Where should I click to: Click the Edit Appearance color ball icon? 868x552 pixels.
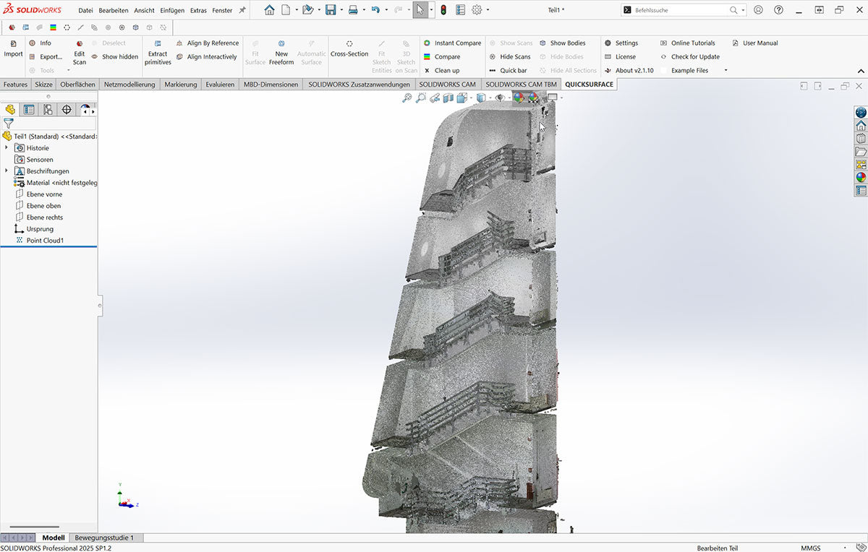[x=519, y=99]
